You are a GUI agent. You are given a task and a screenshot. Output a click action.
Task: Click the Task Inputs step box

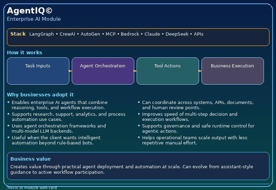pyautogui.click(x=38, y=71)
